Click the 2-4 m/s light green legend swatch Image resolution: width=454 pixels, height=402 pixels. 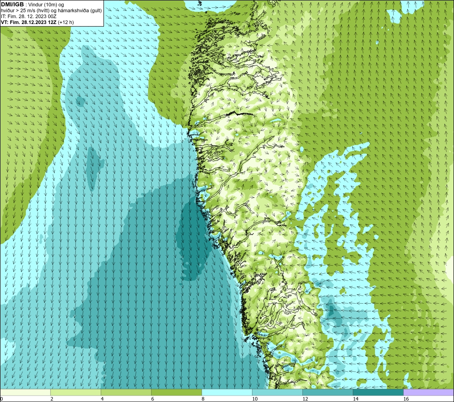click(76, 392)
